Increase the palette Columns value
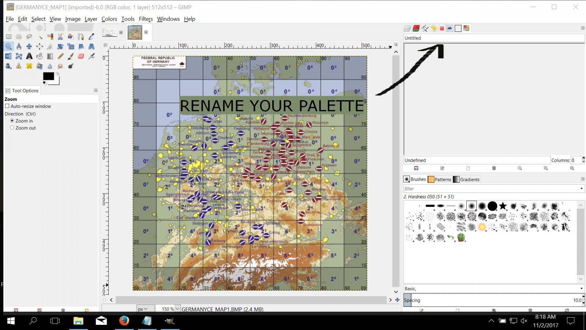 pos(583,158)
